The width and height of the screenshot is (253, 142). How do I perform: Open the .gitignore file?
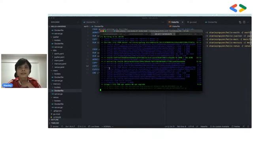(57, 111)
